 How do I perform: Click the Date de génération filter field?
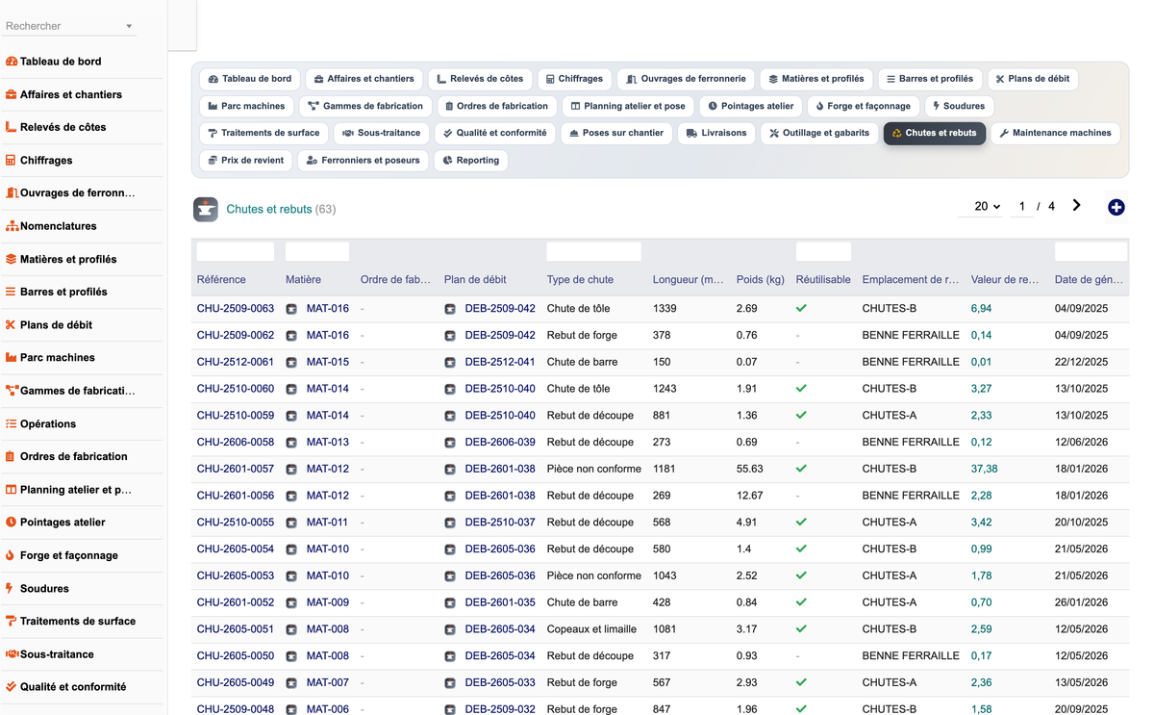(x=1091, y=252)
